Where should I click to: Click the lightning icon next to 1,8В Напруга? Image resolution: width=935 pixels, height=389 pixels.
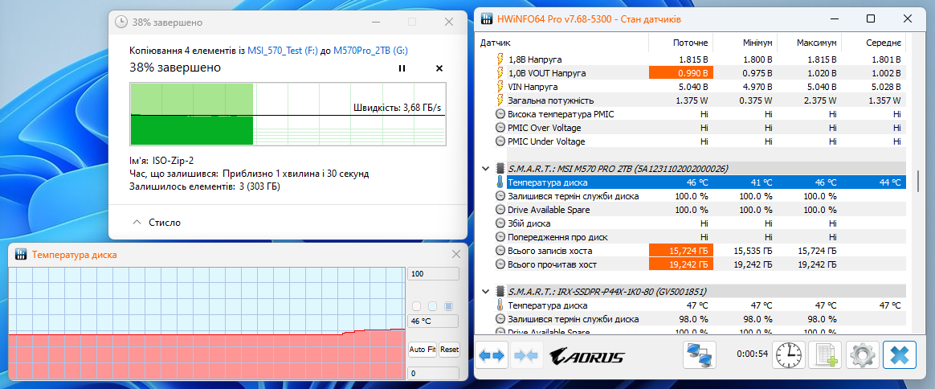(500, 59)
